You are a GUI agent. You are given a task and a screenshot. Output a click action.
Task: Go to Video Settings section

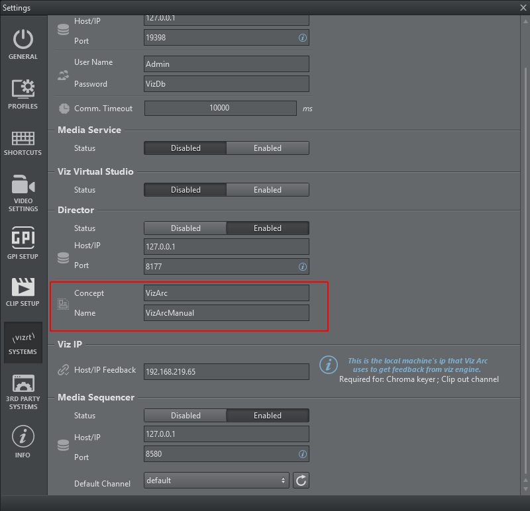pos(23,193)
